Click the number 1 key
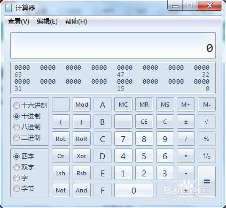226x208 pixels. click(123, 173)
